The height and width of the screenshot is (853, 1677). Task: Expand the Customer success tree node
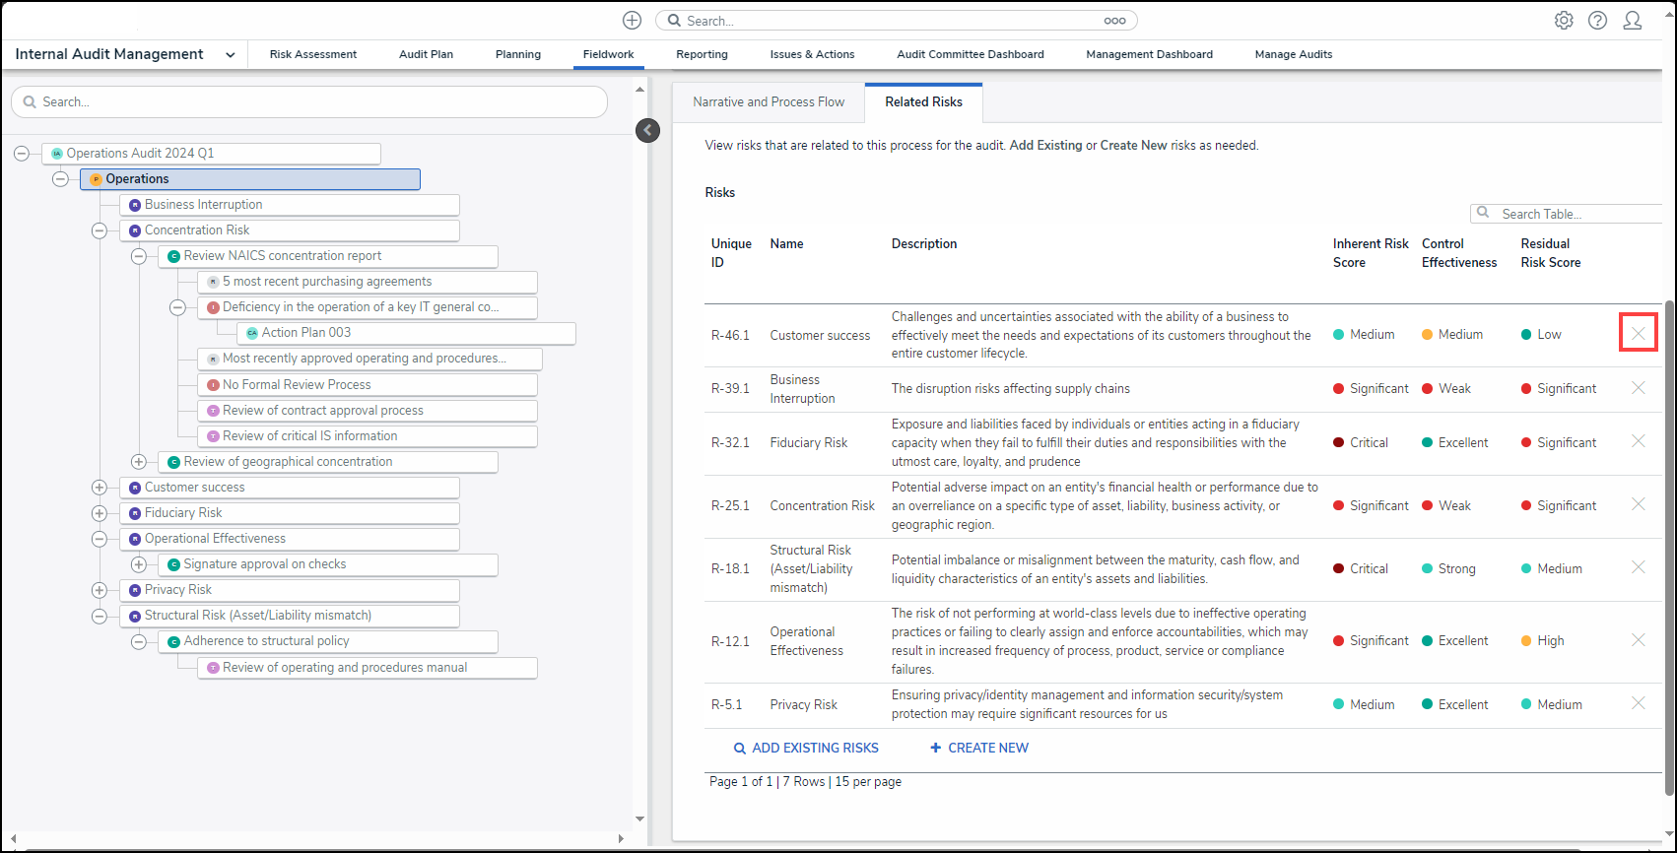click(100, 488)
